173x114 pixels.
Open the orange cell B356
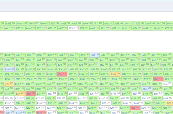[20, 93]
